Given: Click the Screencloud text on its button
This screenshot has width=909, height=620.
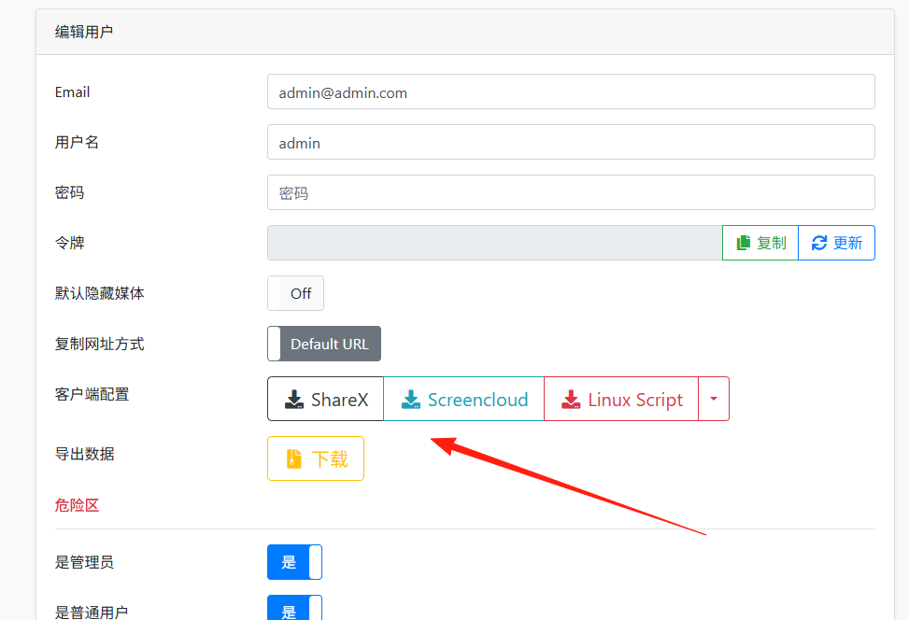Looking at the screenshot, I should click(477, 400).
